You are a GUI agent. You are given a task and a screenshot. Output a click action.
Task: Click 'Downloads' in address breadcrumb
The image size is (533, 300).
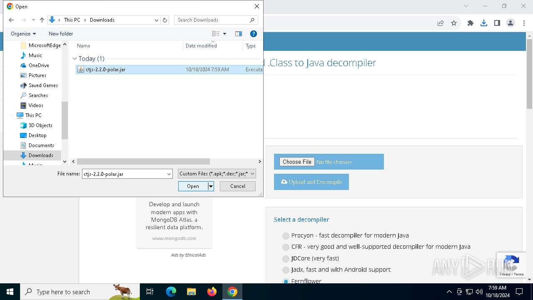[x=102, y=20]
